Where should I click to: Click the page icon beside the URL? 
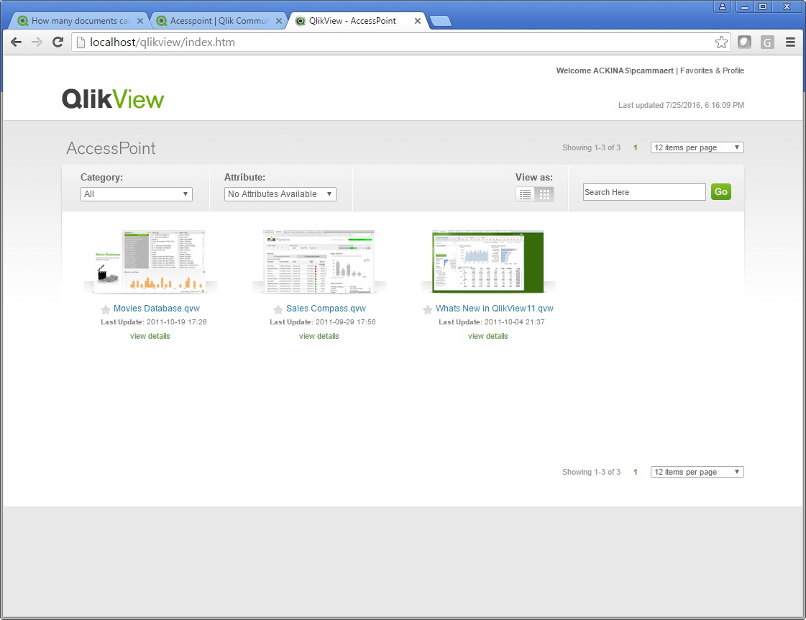pyautogui.click(x=81, y=42)
